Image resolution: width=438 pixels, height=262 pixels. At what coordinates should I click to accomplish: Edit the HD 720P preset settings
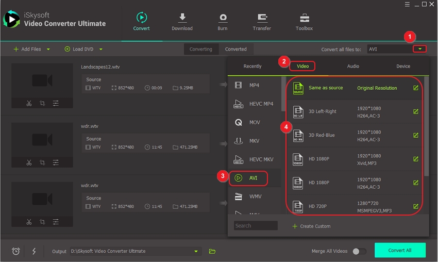click(416, 206)
